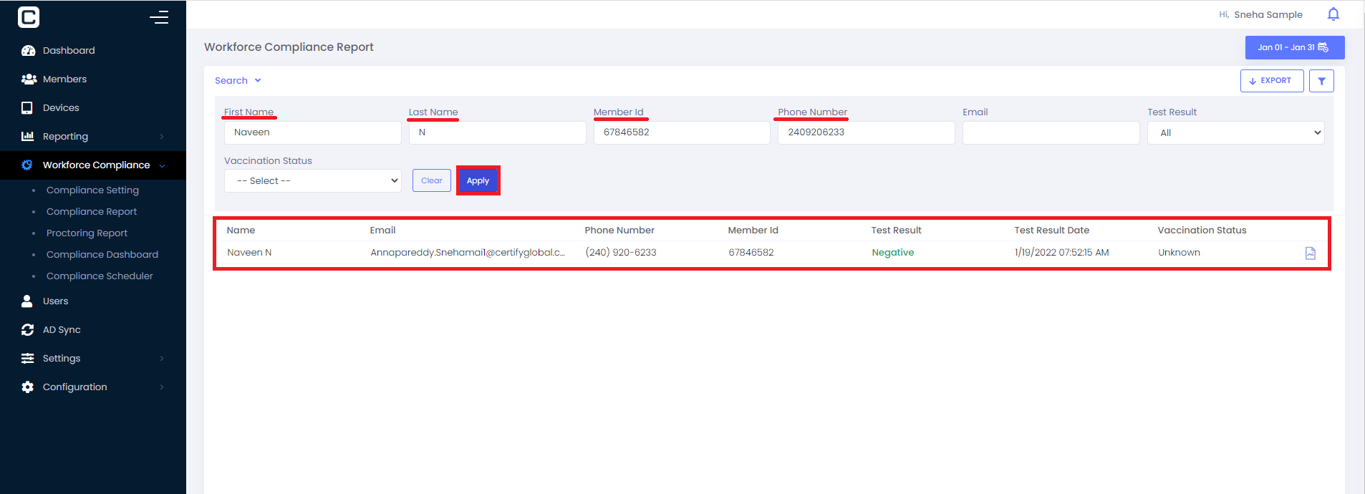Click the Members group icon
This screenshot has width=1365, height=494.
click(29, 79)
